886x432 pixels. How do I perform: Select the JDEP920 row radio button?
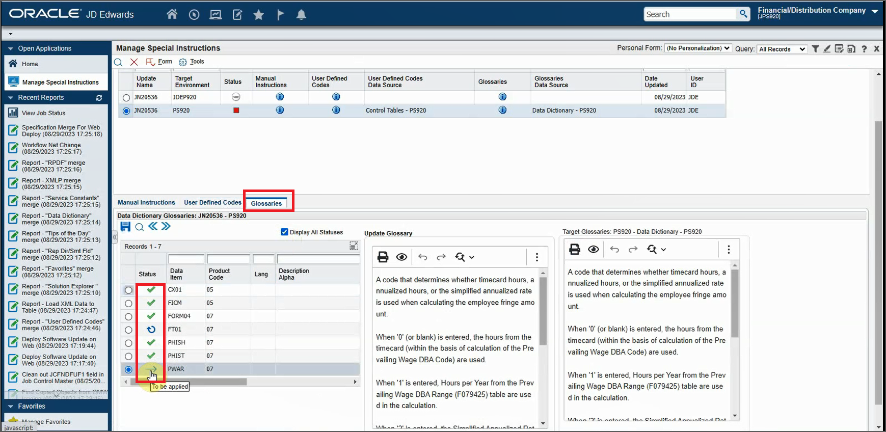(x=126, y=97)
